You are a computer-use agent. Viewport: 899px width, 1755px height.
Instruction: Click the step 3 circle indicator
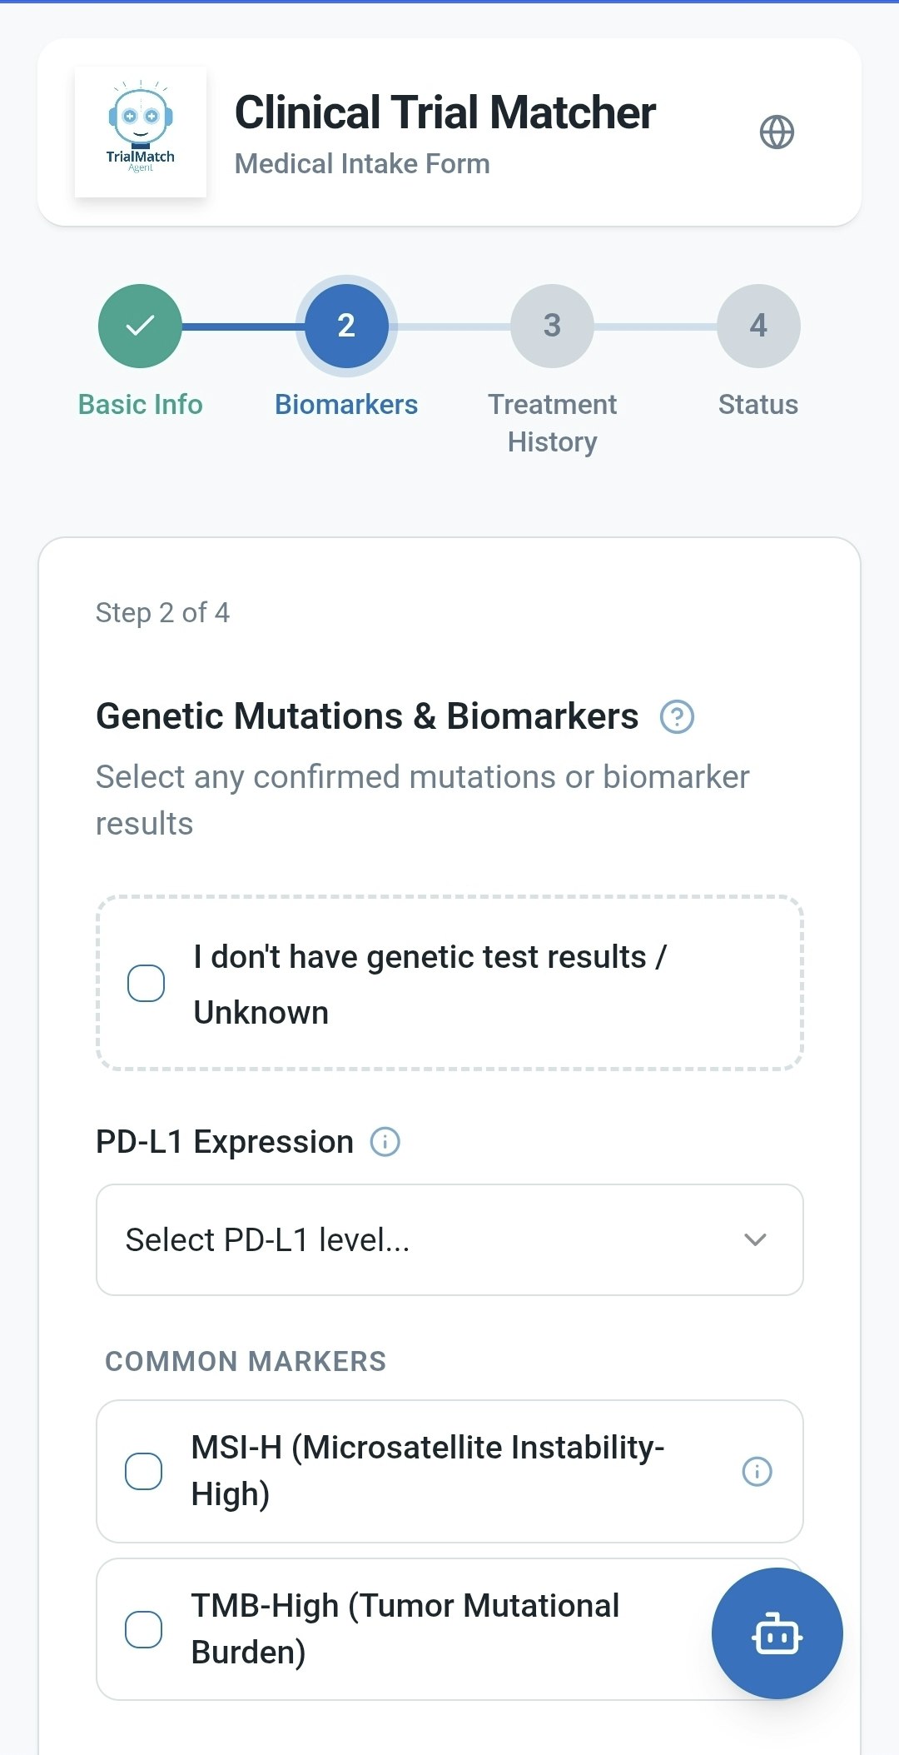click(x=552, y=326)
